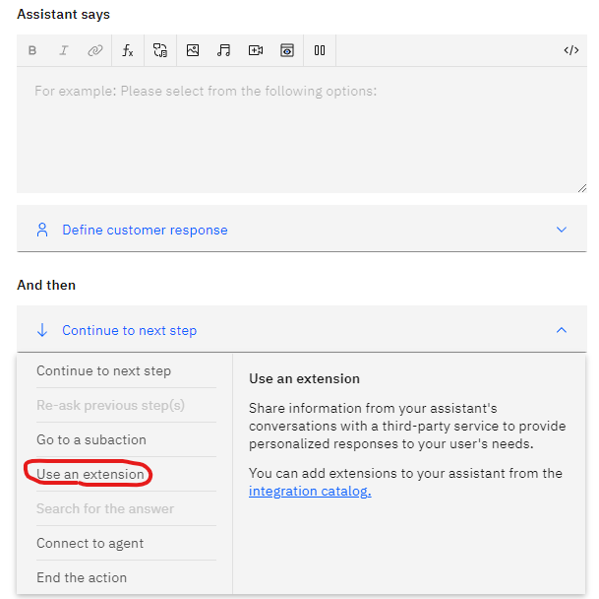The height and width of the screenshot is (599, 599).
Task: Click the Assistant says section label
Action: click(x=63, y=15)
